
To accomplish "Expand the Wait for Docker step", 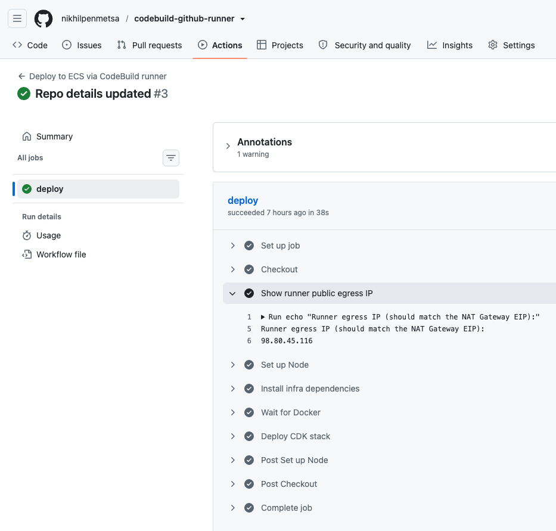I will point(232,412).
